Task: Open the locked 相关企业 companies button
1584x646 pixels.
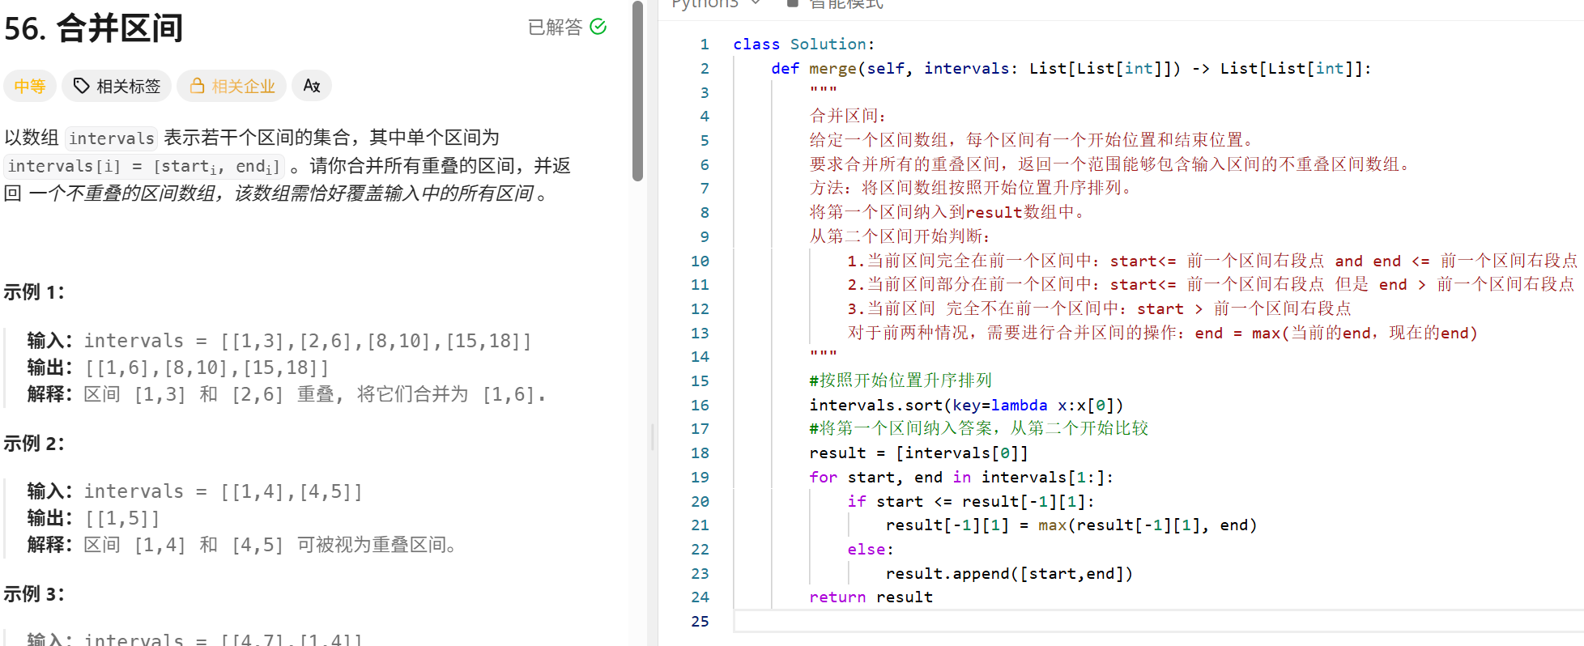Action: (232, 86)
